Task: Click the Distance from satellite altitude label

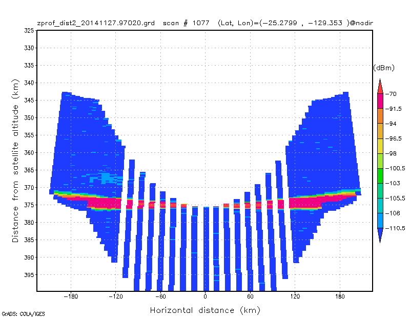Action: [x=15, y=161]
